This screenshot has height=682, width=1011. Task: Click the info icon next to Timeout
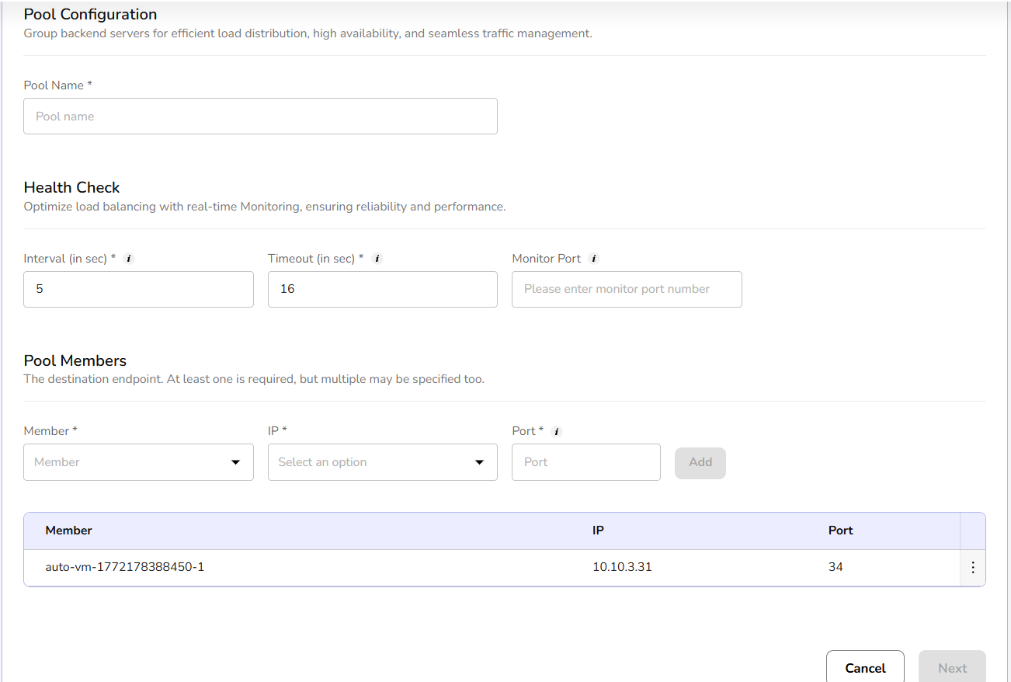pos(377,259)
